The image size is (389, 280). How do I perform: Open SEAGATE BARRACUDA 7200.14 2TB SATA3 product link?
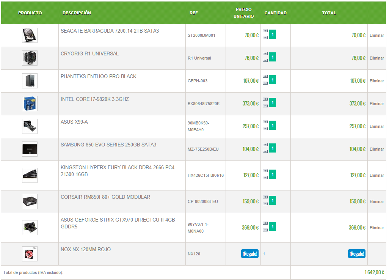(x=110, y=31)
